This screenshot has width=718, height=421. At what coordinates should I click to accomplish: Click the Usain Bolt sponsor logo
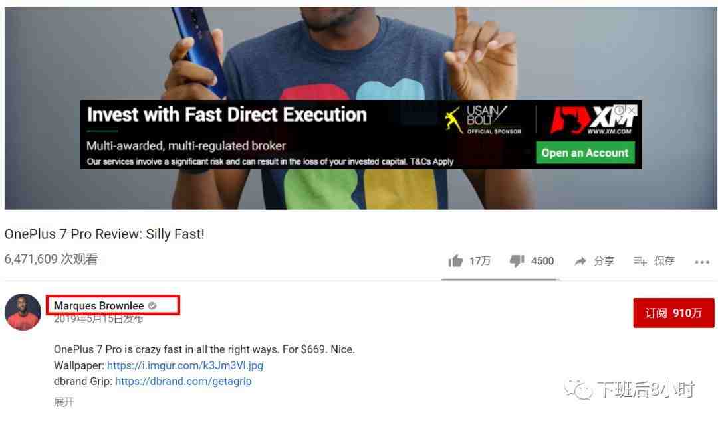point(483,120)
